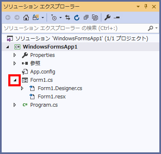Switch between solution and folder views icon

tap(35, 17)
